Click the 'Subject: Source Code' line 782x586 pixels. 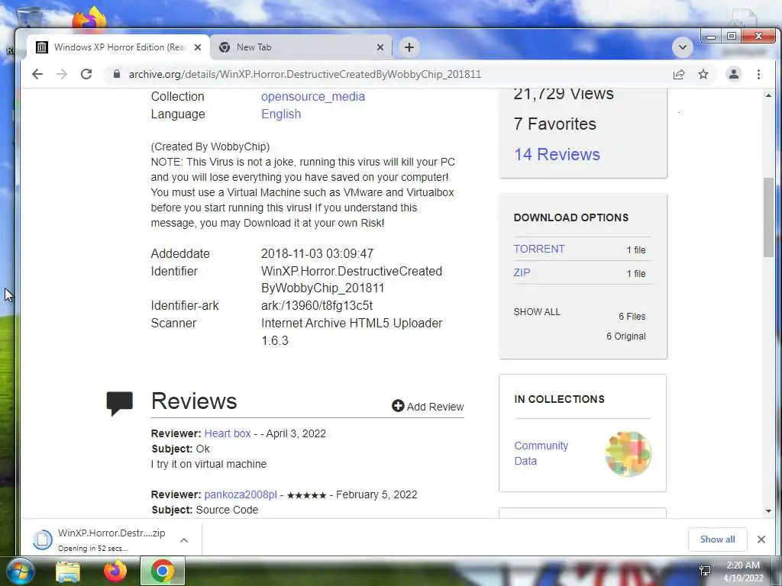click(205, 510)
